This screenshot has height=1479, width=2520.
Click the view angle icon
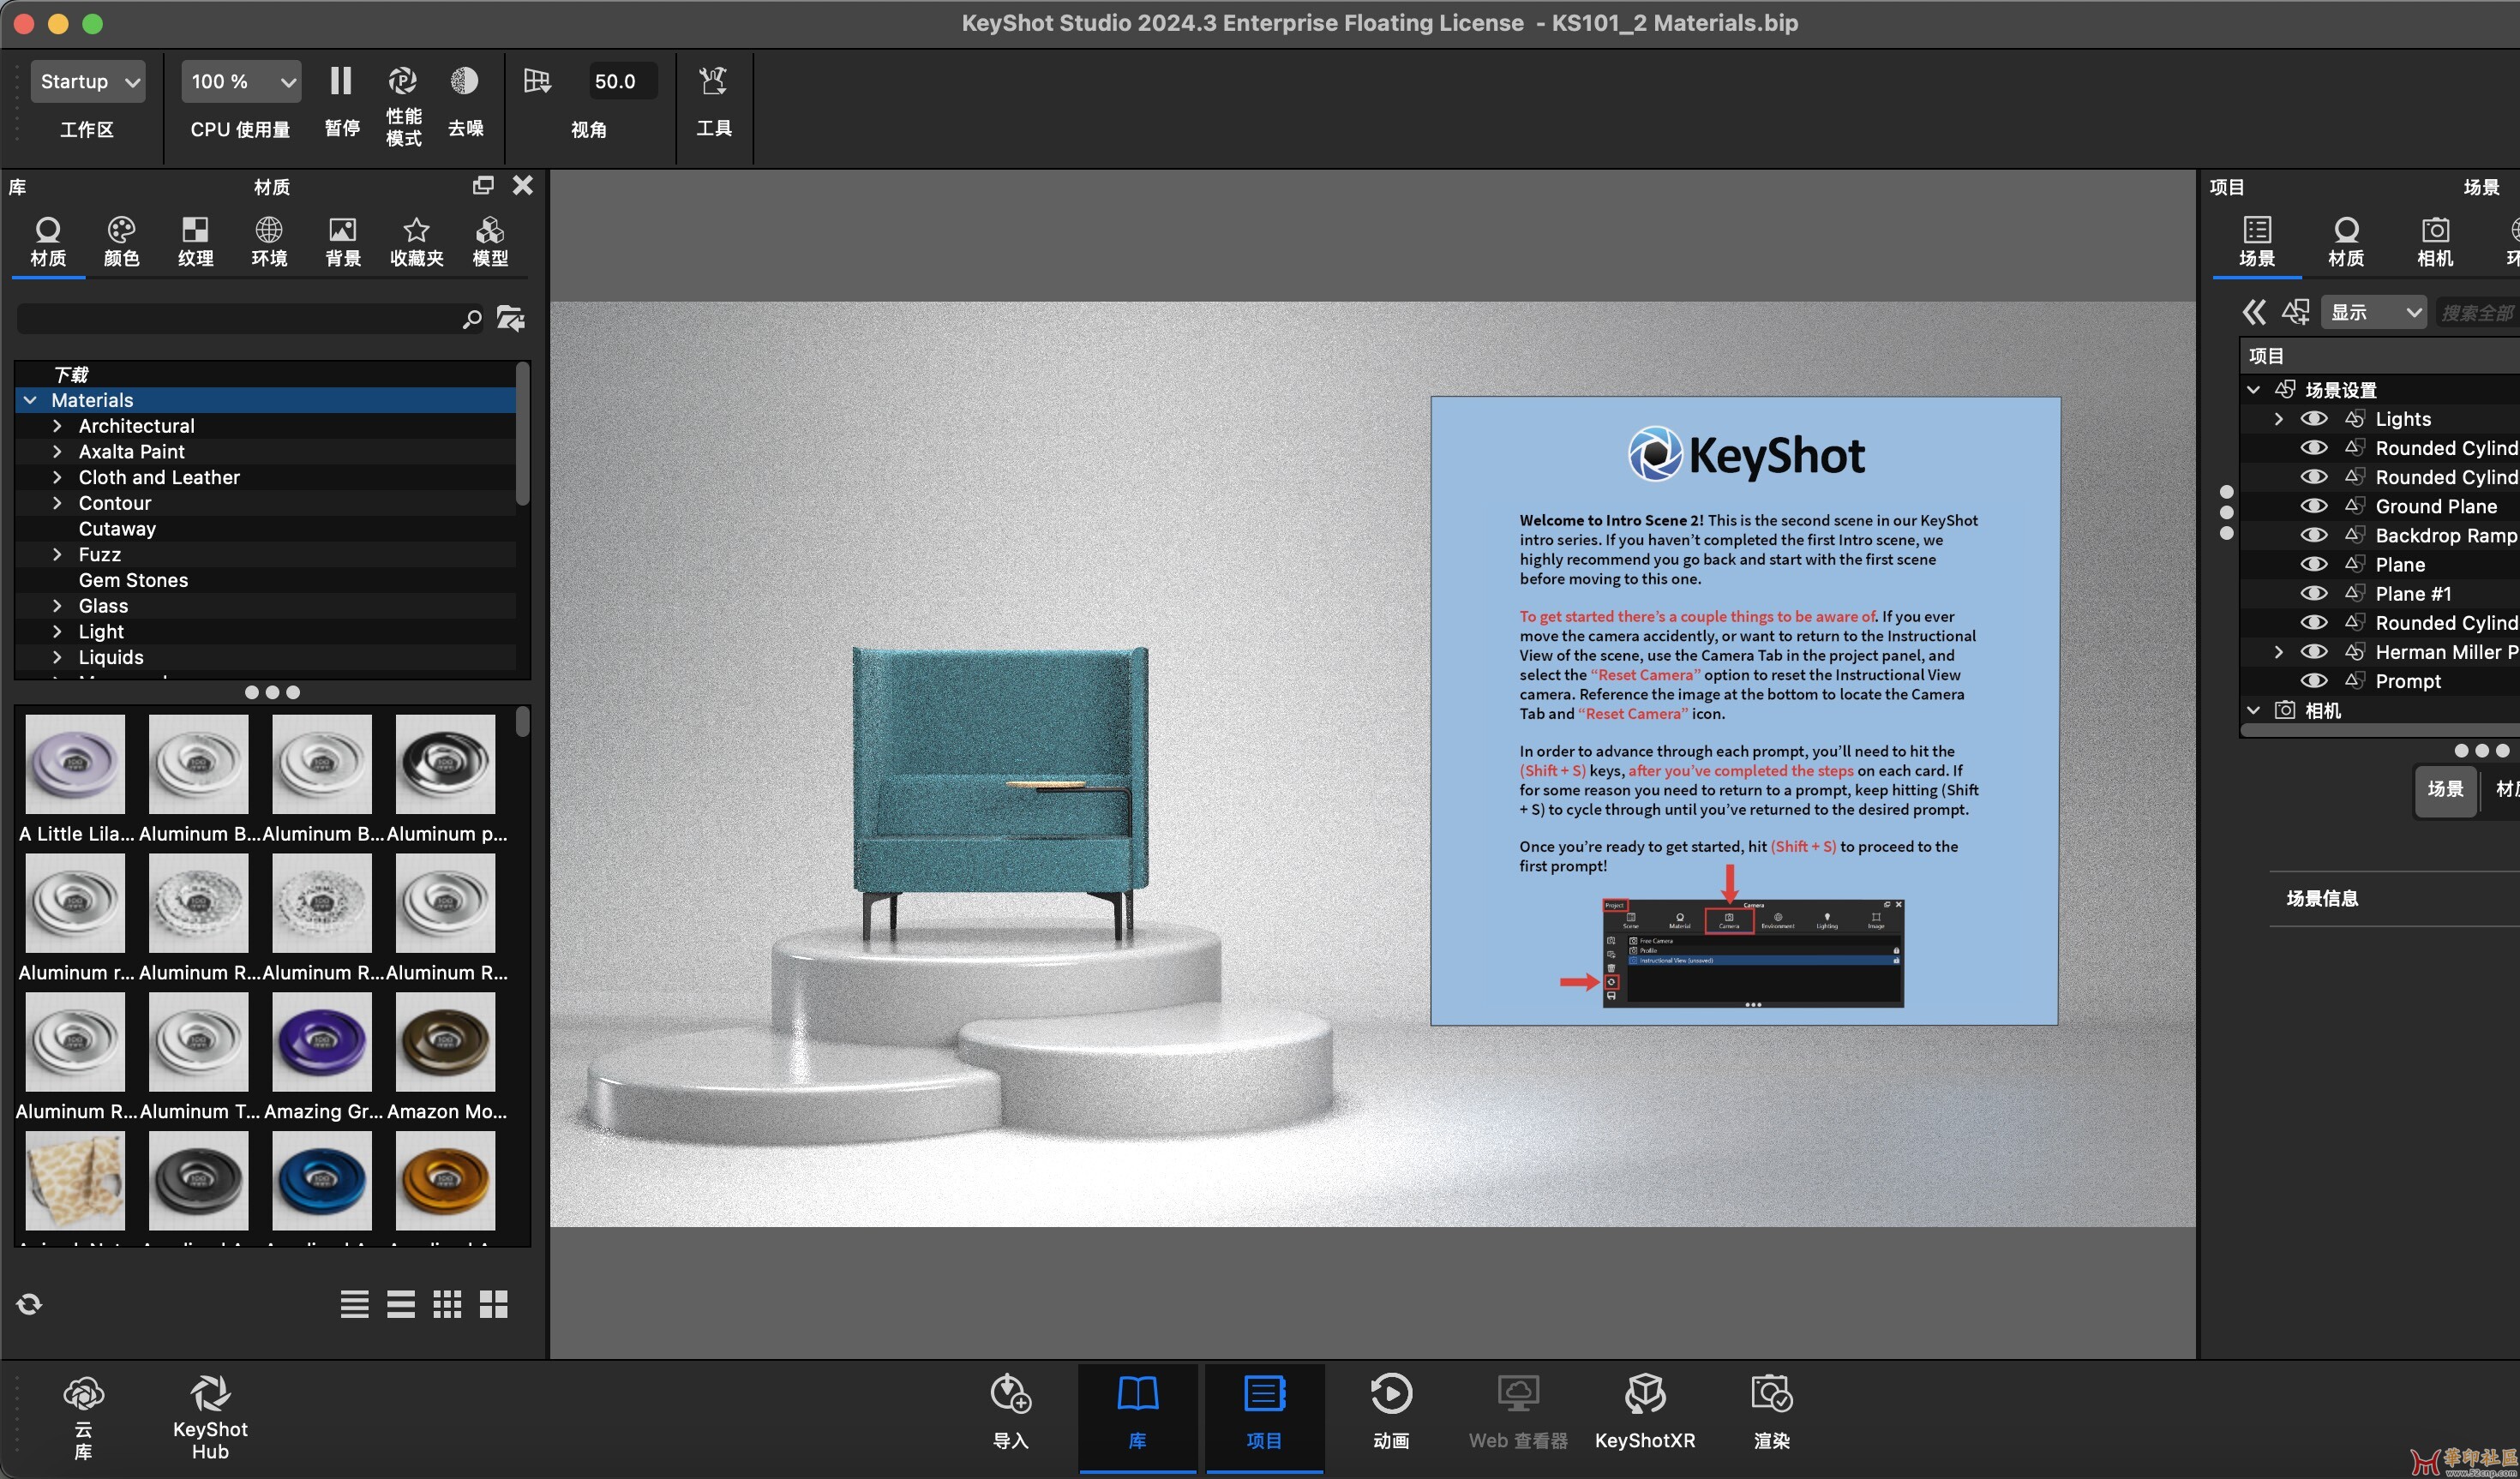(x=537, y=81)
